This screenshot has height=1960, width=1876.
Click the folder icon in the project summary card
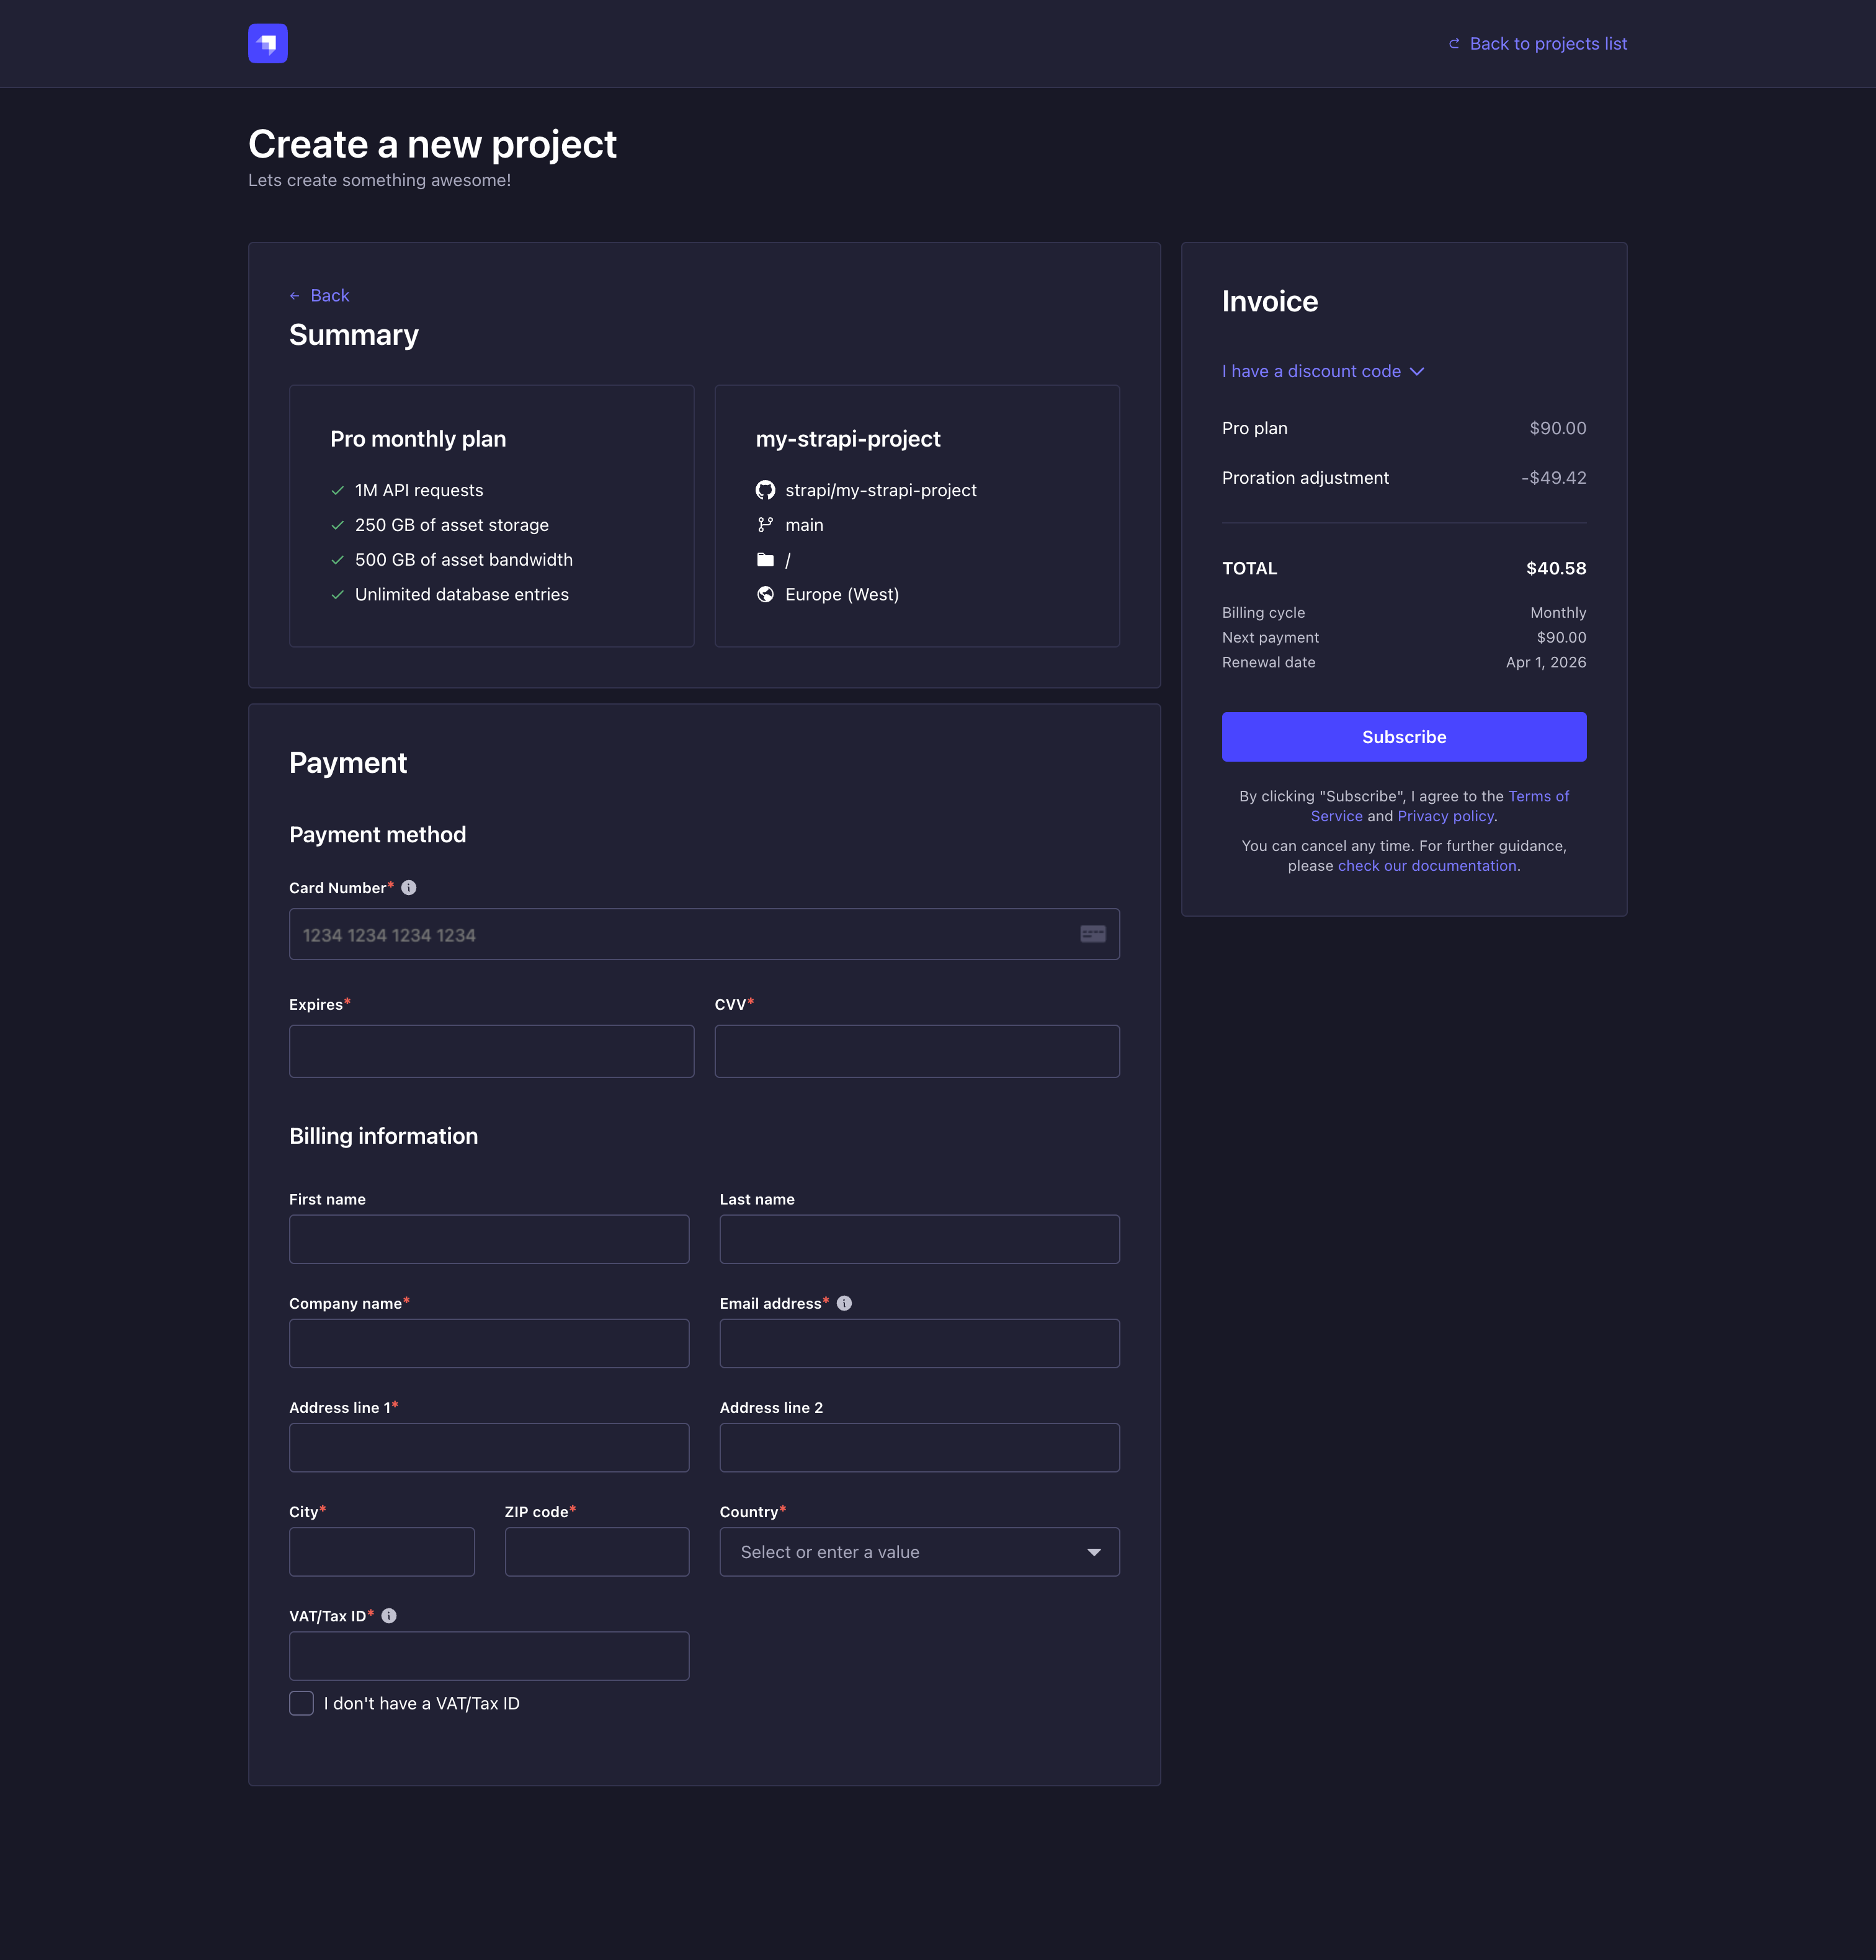click(766, 559)
